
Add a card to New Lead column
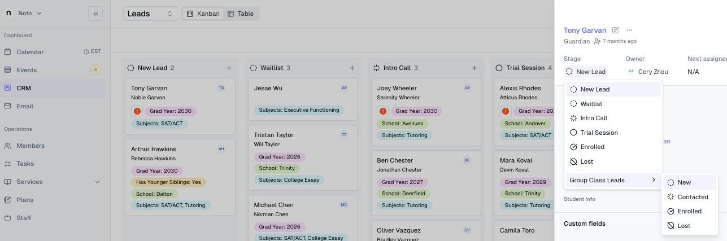229,68
